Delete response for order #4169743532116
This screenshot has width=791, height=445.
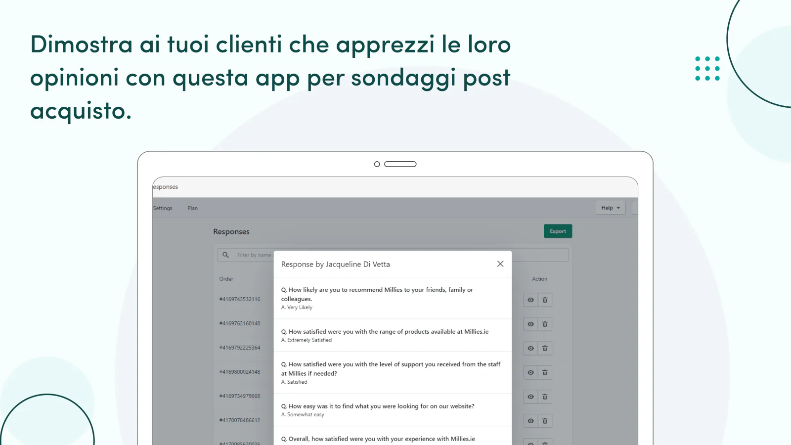click(x=545, y=300)
